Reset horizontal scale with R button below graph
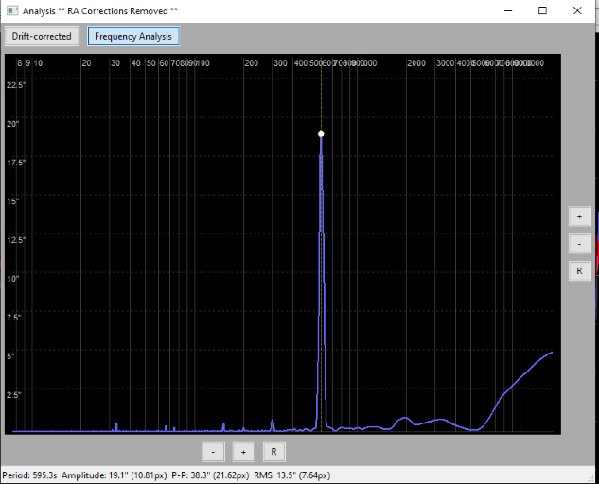The height and width of the screenshot is (484, 599). pyautogui.click(x=273, y=452)
